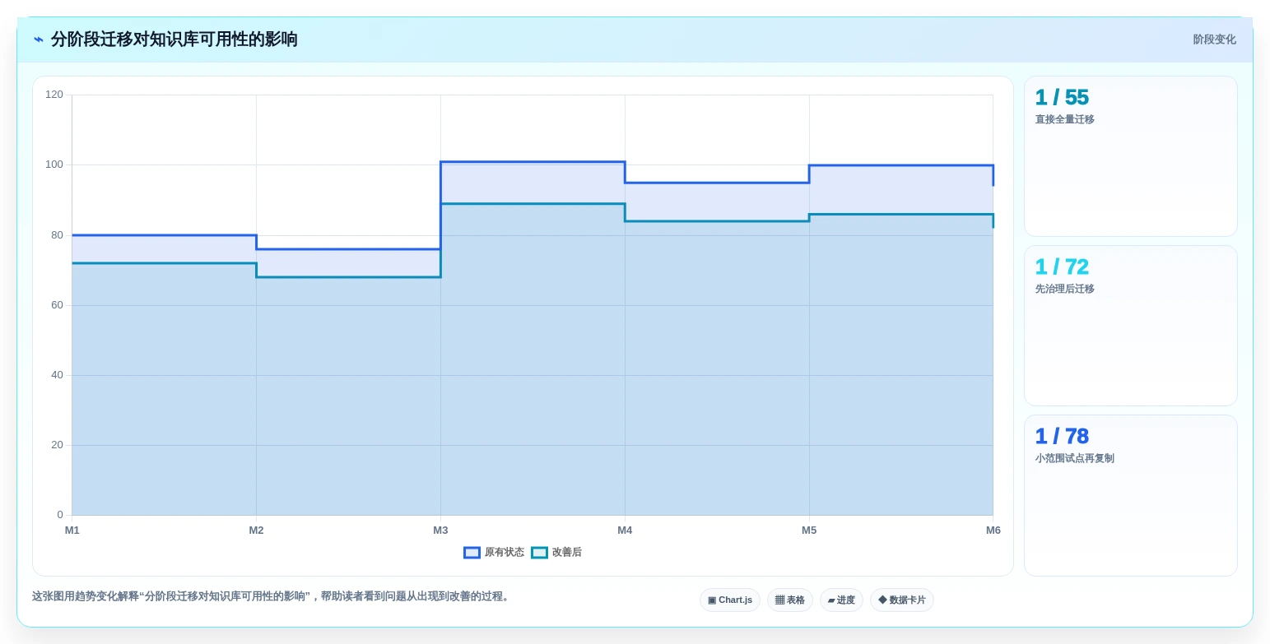Click the 1 / 72 value
Viewport: 1270px width, 644px height.
(x=1062, y=266)
